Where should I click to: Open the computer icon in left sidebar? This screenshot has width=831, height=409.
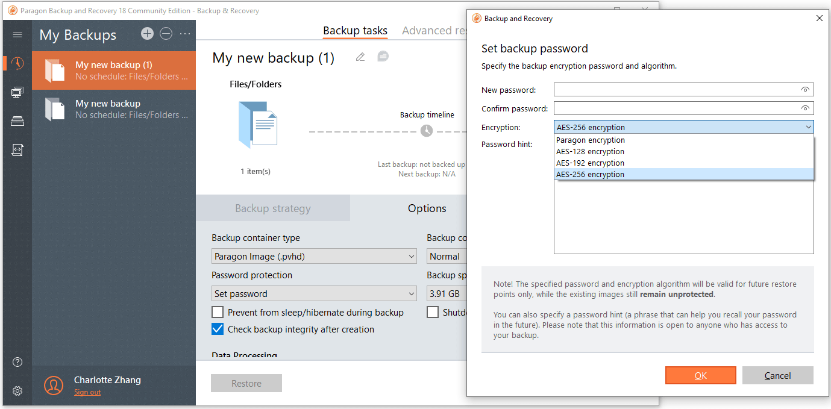click(x=17, y=92)
